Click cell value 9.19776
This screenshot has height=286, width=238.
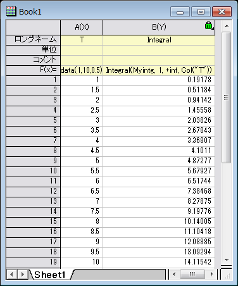159,212
